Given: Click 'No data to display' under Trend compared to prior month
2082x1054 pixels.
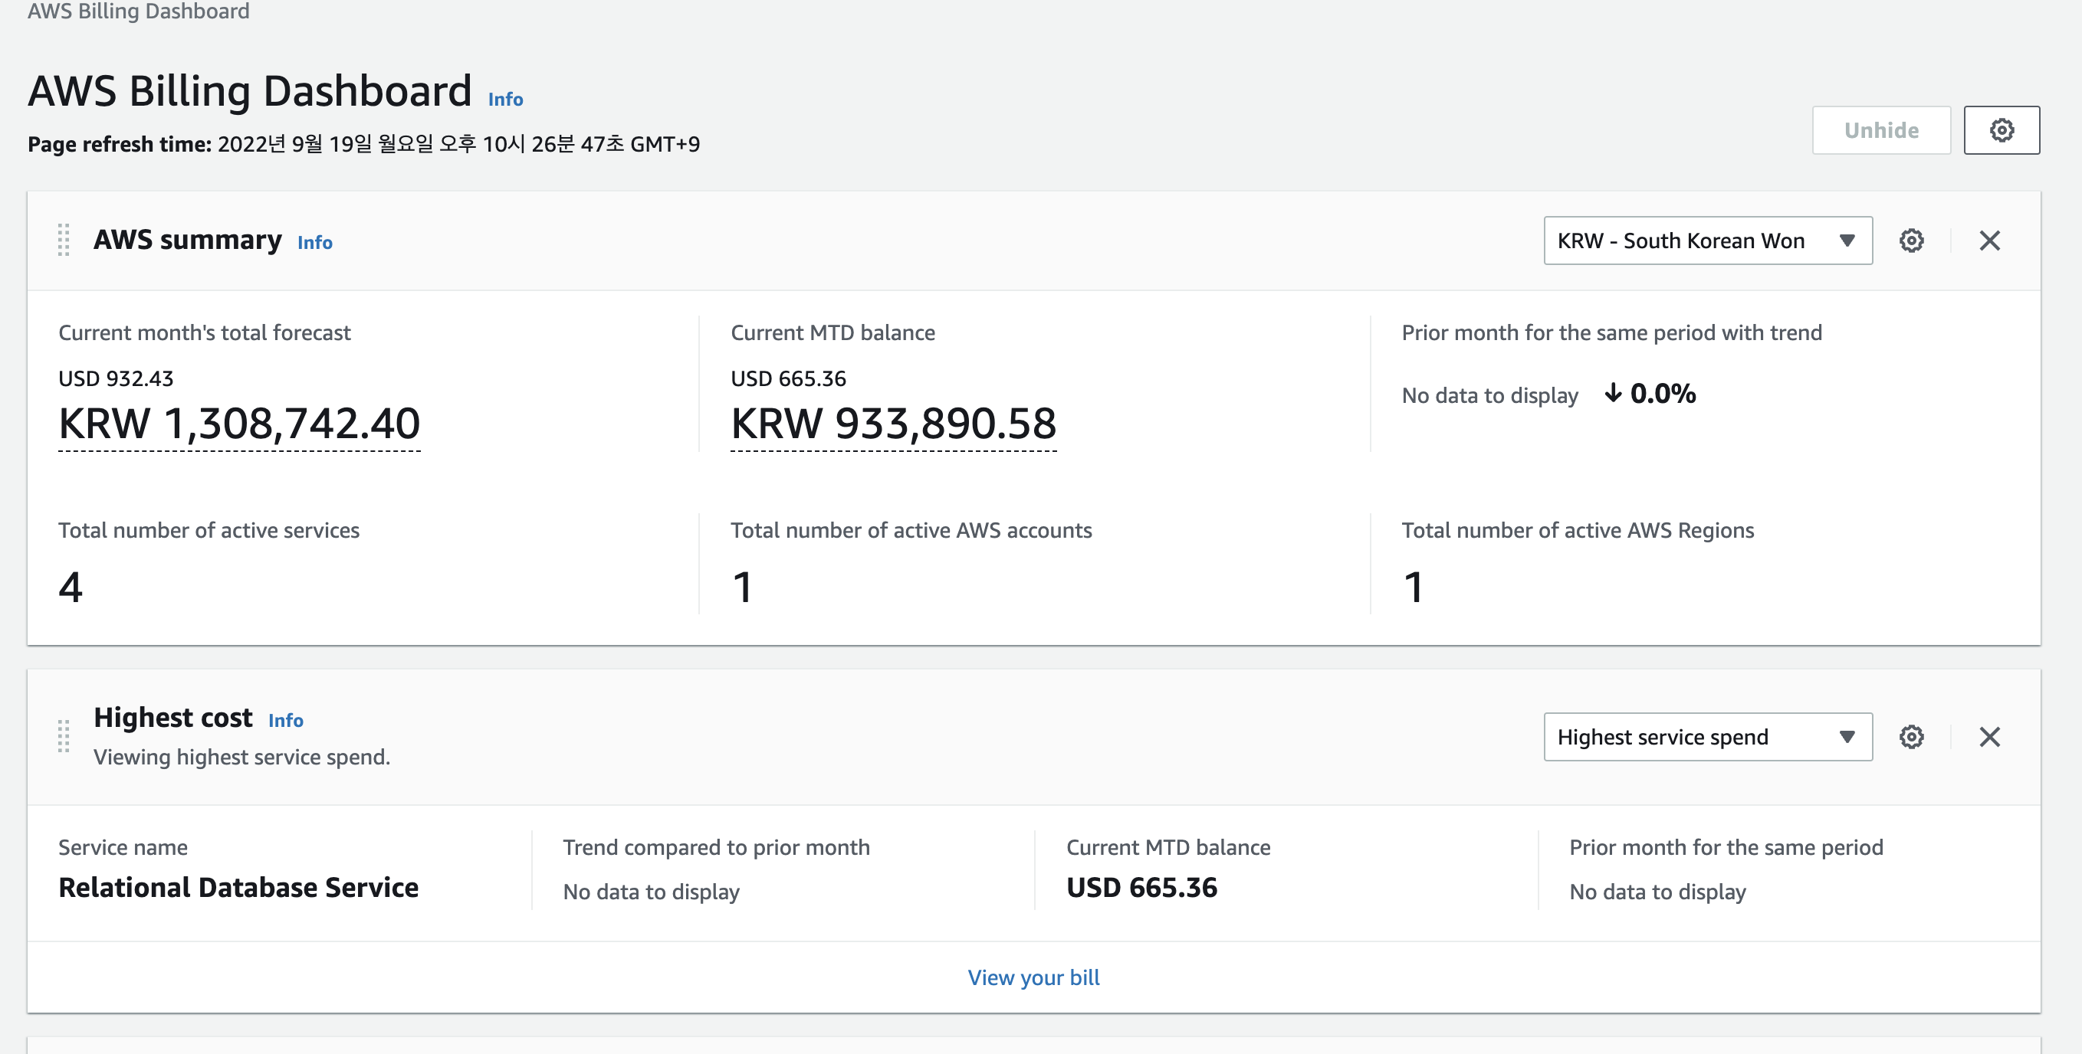Looking at the screenshot, I should 651,892.
